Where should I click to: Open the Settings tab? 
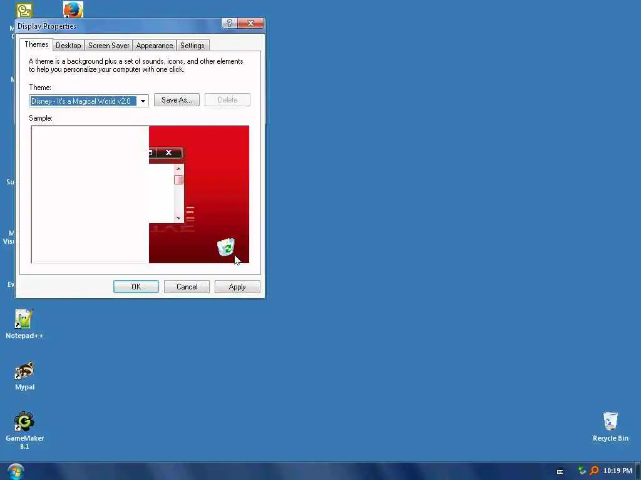click(192, 45)
